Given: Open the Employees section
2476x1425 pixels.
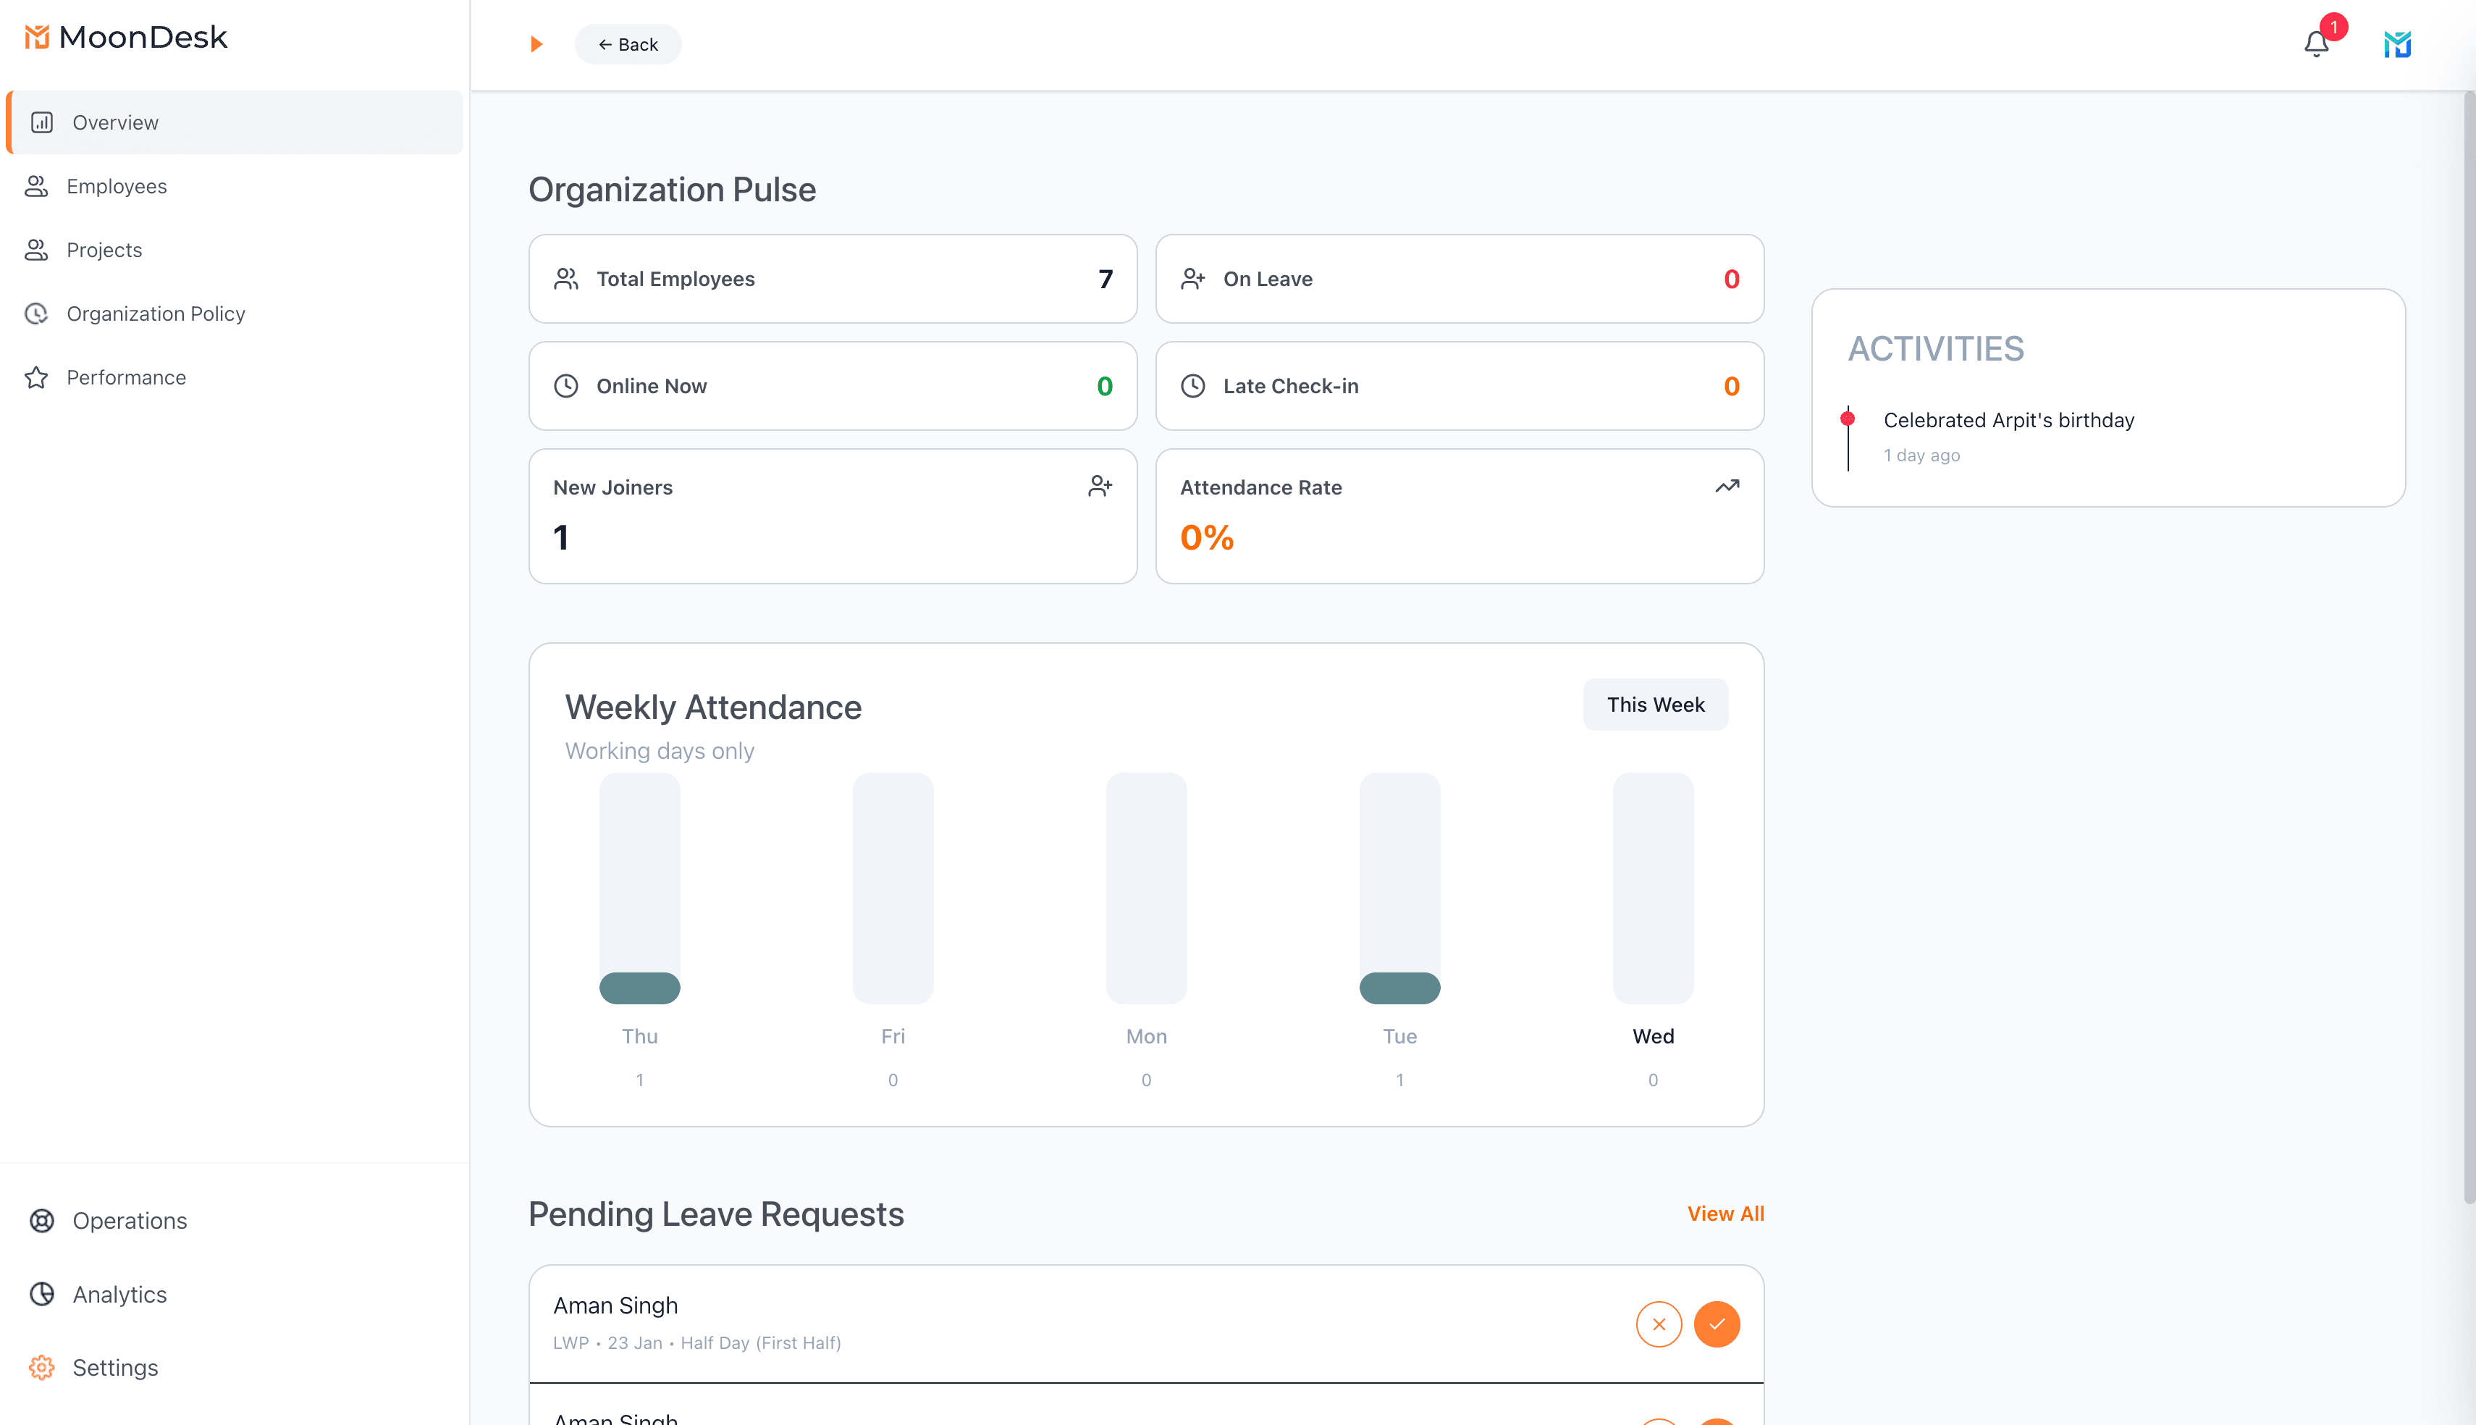Looking at the screenshot, I should [235, 186].
